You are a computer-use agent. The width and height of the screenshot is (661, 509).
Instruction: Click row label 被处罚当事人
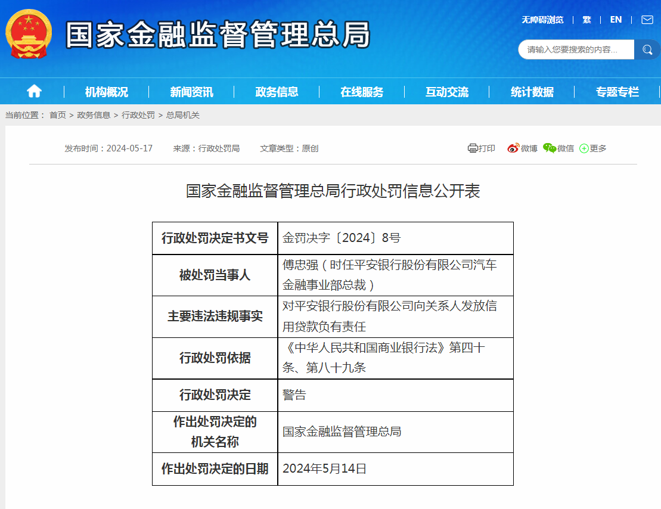215,275
